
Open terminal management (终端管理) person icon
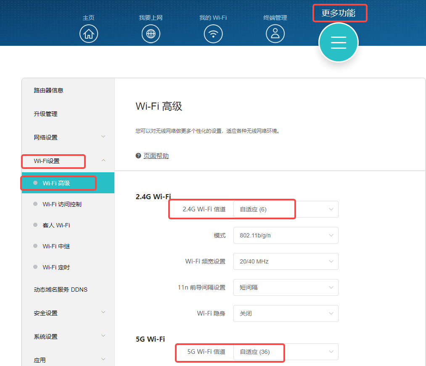pyautogui.click(x=275, y=34)
